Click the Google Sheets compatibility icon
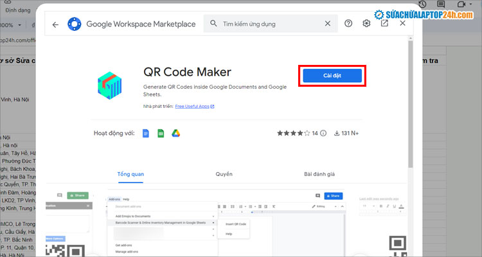Screen dimensions: 482x257 [x=160, y=133]
